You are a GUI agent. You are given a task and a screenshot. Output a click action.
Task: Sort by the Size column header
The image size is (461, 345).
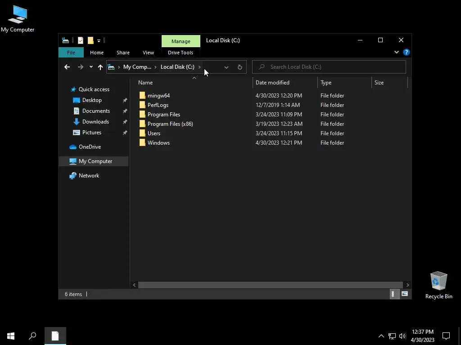[x=389, y=83]
